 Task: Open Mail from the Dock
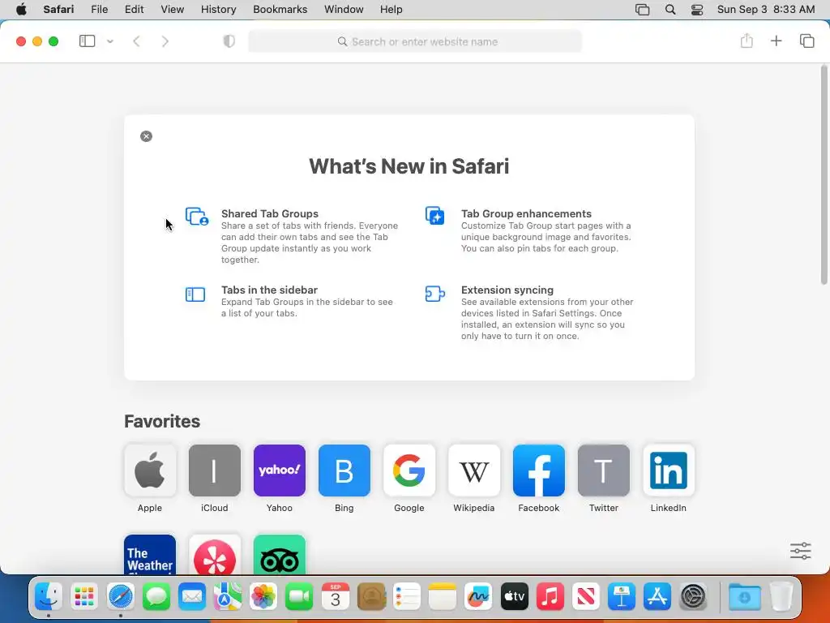[191, 596]
